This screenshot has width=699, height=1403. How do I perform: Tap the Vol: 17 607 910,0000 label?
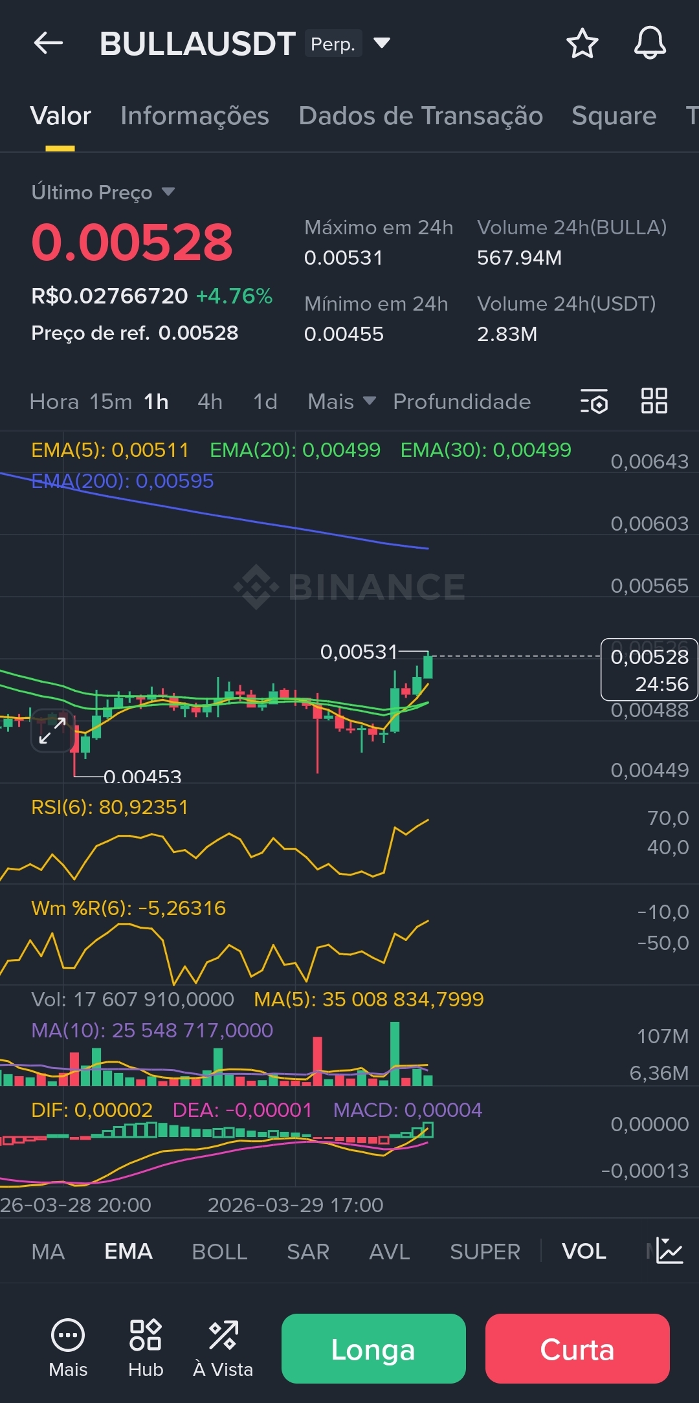(x=133, y=999)
